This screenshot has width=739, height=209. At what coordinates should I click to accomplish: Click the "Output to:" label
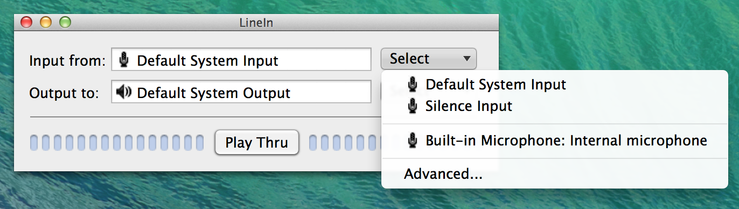[64, 93]
